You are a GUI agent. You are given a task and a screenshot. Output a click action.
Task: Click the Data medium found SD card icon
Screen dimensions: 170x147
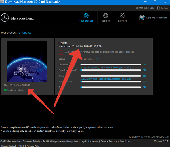(x=142, y=18)
